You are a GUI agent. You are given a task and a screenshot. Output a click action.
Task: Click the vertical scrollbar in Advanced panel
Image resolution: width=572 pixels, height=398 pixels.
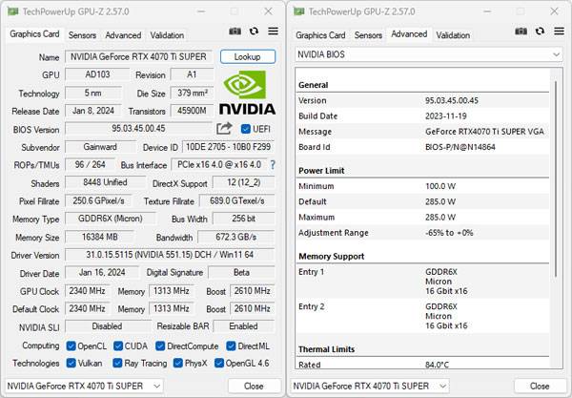(x=558, y=191)
